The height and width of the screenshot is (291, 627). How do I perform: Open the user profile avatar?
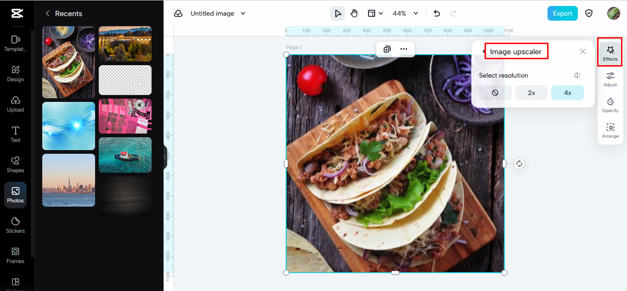pyautogui.click(x=613, y=14)
